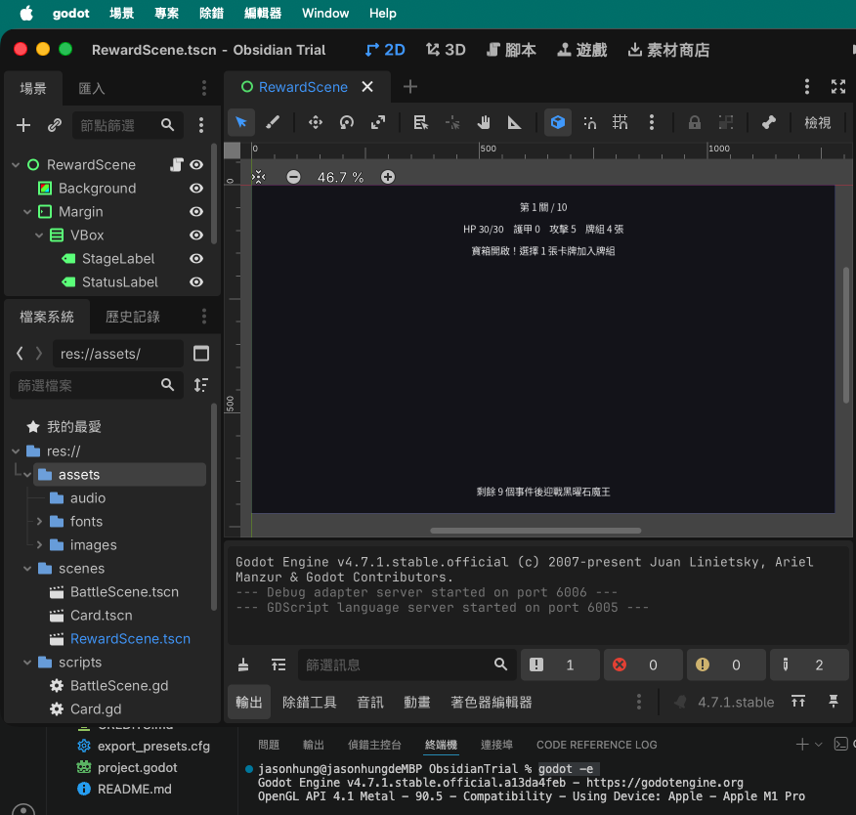Image resolution: width=856 pixels, height=815 pixels.
Task: Collapse the scripts folder
Action: pyautogui.click(x=27, y=663)
